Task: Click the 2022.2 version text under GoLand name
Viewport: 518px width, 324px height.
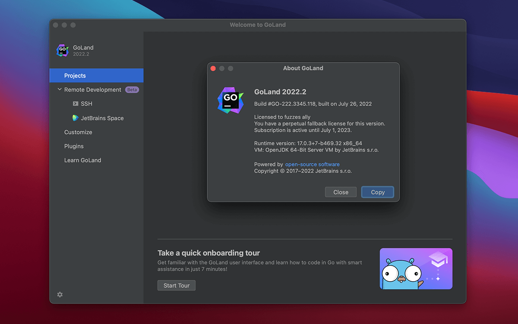Action: click(81, 54)
